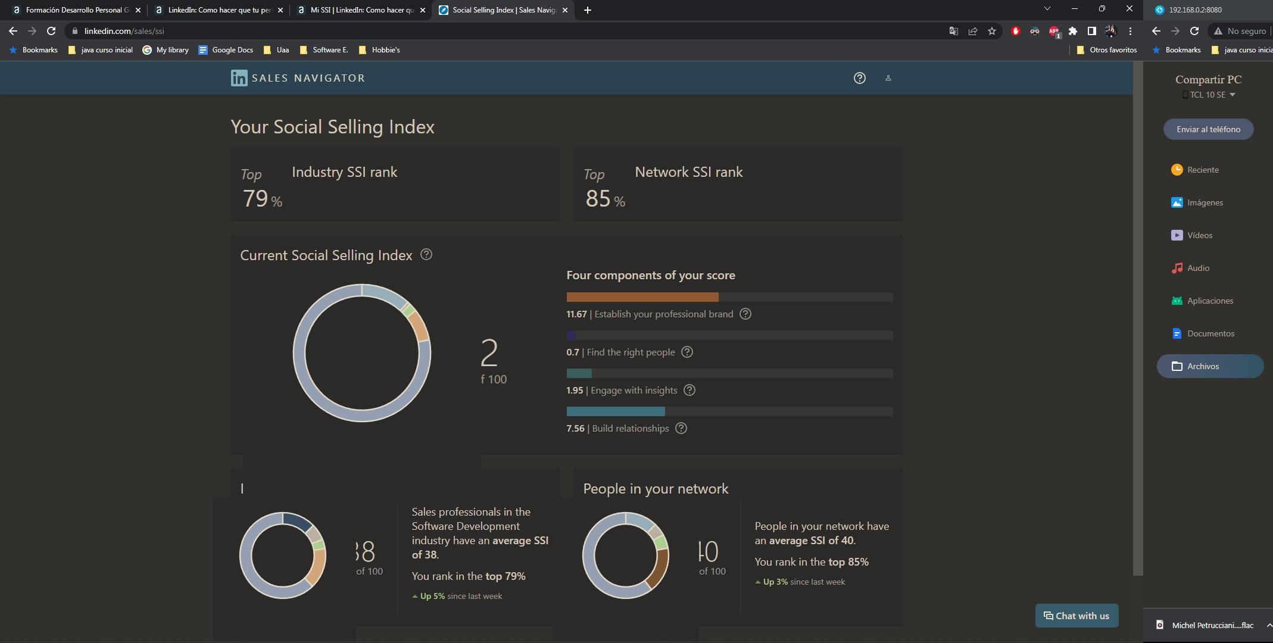Show help for Engage with insights
1273x643 pixels.
689,390
